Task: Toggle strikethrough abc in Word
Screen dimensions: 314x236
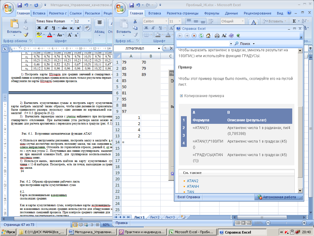Action: [x=64, y=28]
